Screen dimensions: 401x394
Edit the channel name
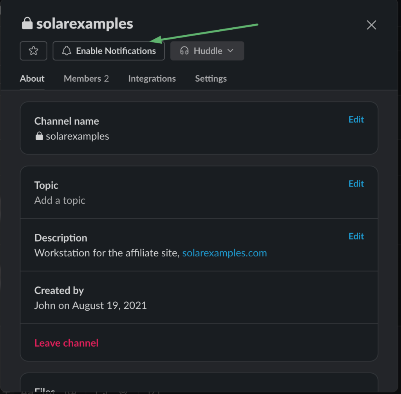(x=356, y=120)
